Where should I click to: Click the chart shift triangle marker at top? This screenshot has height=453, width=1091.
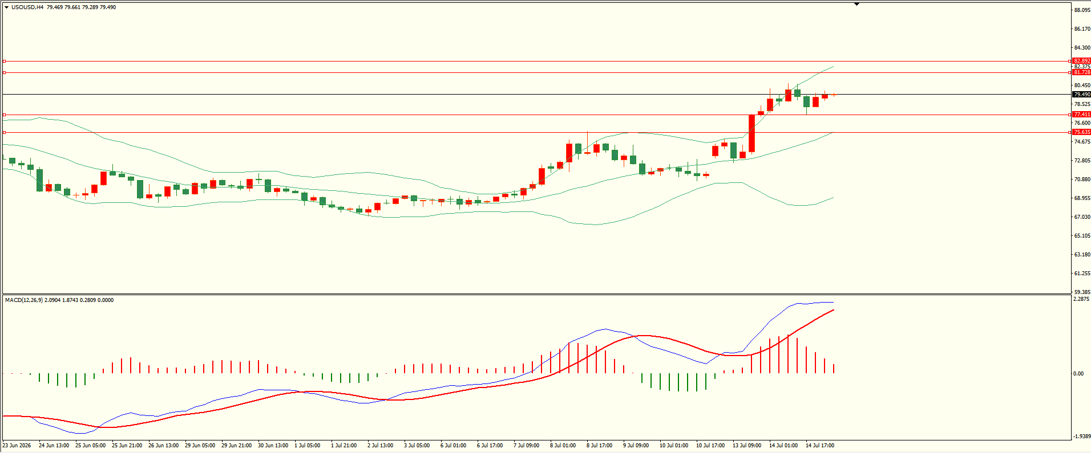[856, 5]
